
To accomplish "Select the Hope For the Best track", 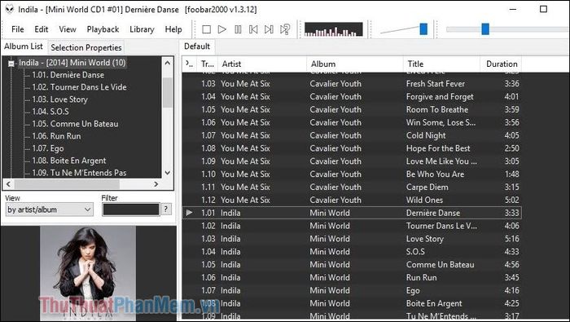I will tap(352, 148).
